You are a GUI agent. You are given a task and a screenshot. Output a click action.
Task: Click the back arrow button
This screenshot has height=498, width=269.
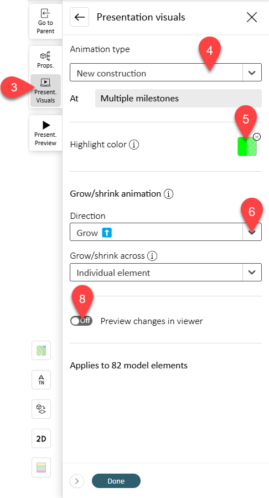79,17
